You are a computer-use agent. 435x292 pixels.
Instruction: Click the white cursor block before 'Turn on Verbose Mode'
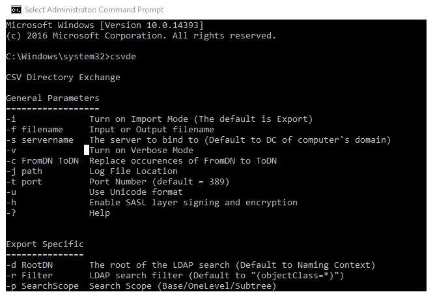click(86, 150)
